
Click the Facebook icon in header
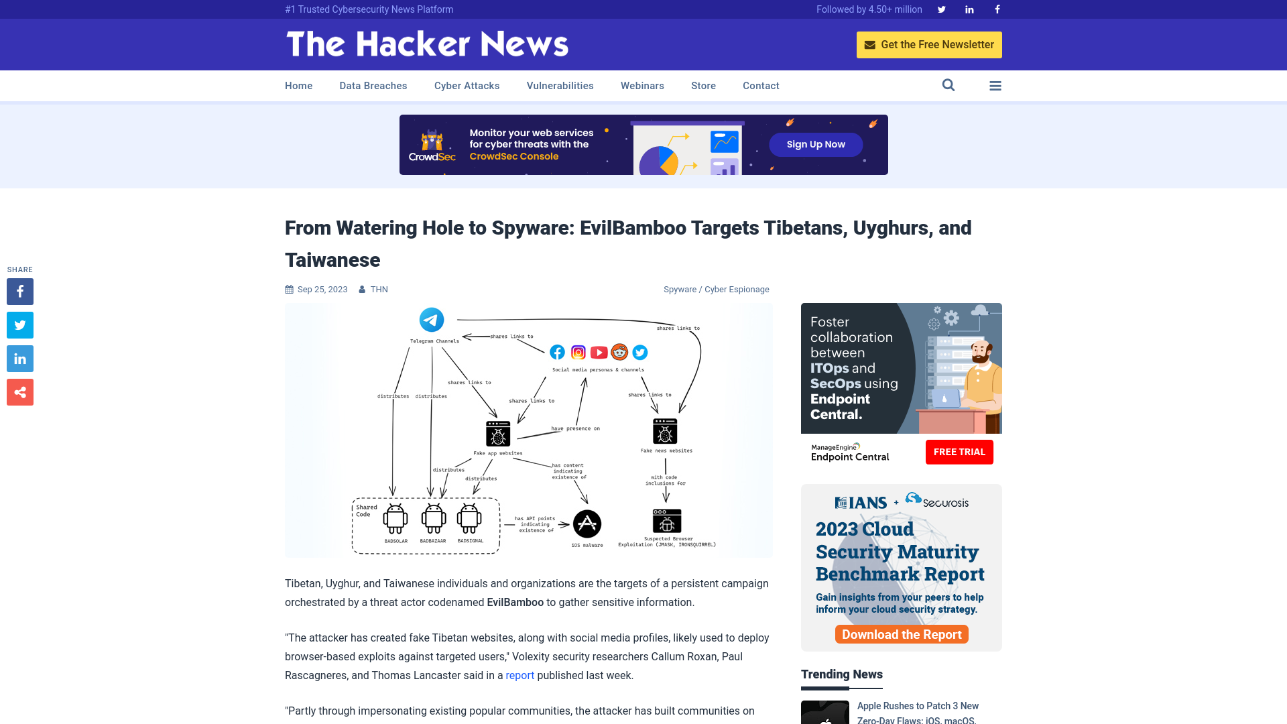pos(997,9)
